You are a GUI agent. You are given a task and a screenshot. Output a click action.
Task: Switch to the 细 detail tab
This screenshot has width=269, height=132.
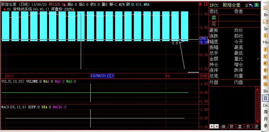click(223, 127)
